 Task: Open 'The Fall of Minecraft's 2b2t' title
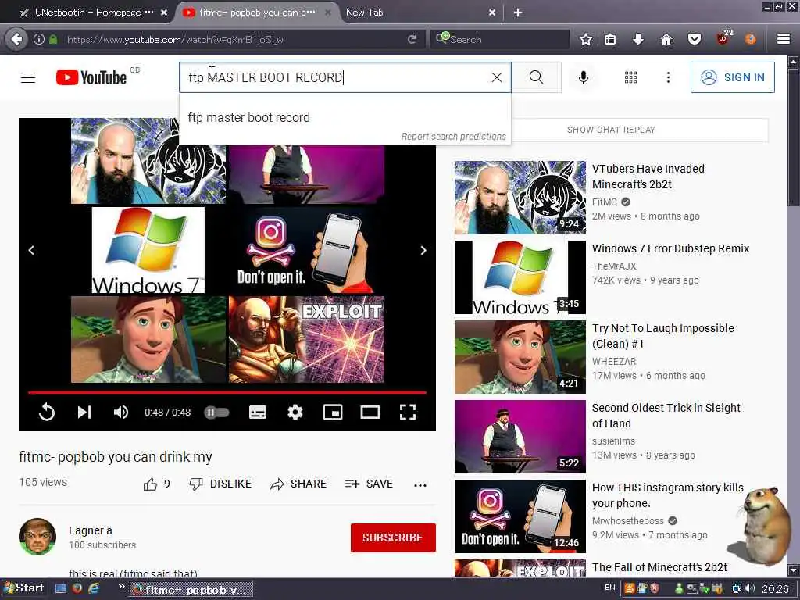pyautogui.click(x=659, y=567)
